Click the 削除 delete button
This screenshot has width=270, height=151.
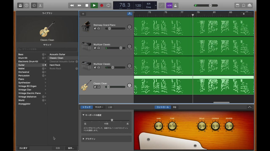coord(58,148)
